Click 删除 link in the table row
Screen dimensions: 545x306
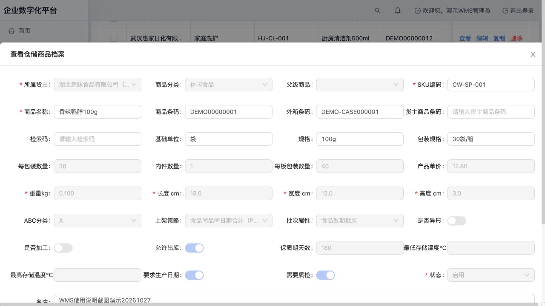[516, 38]
